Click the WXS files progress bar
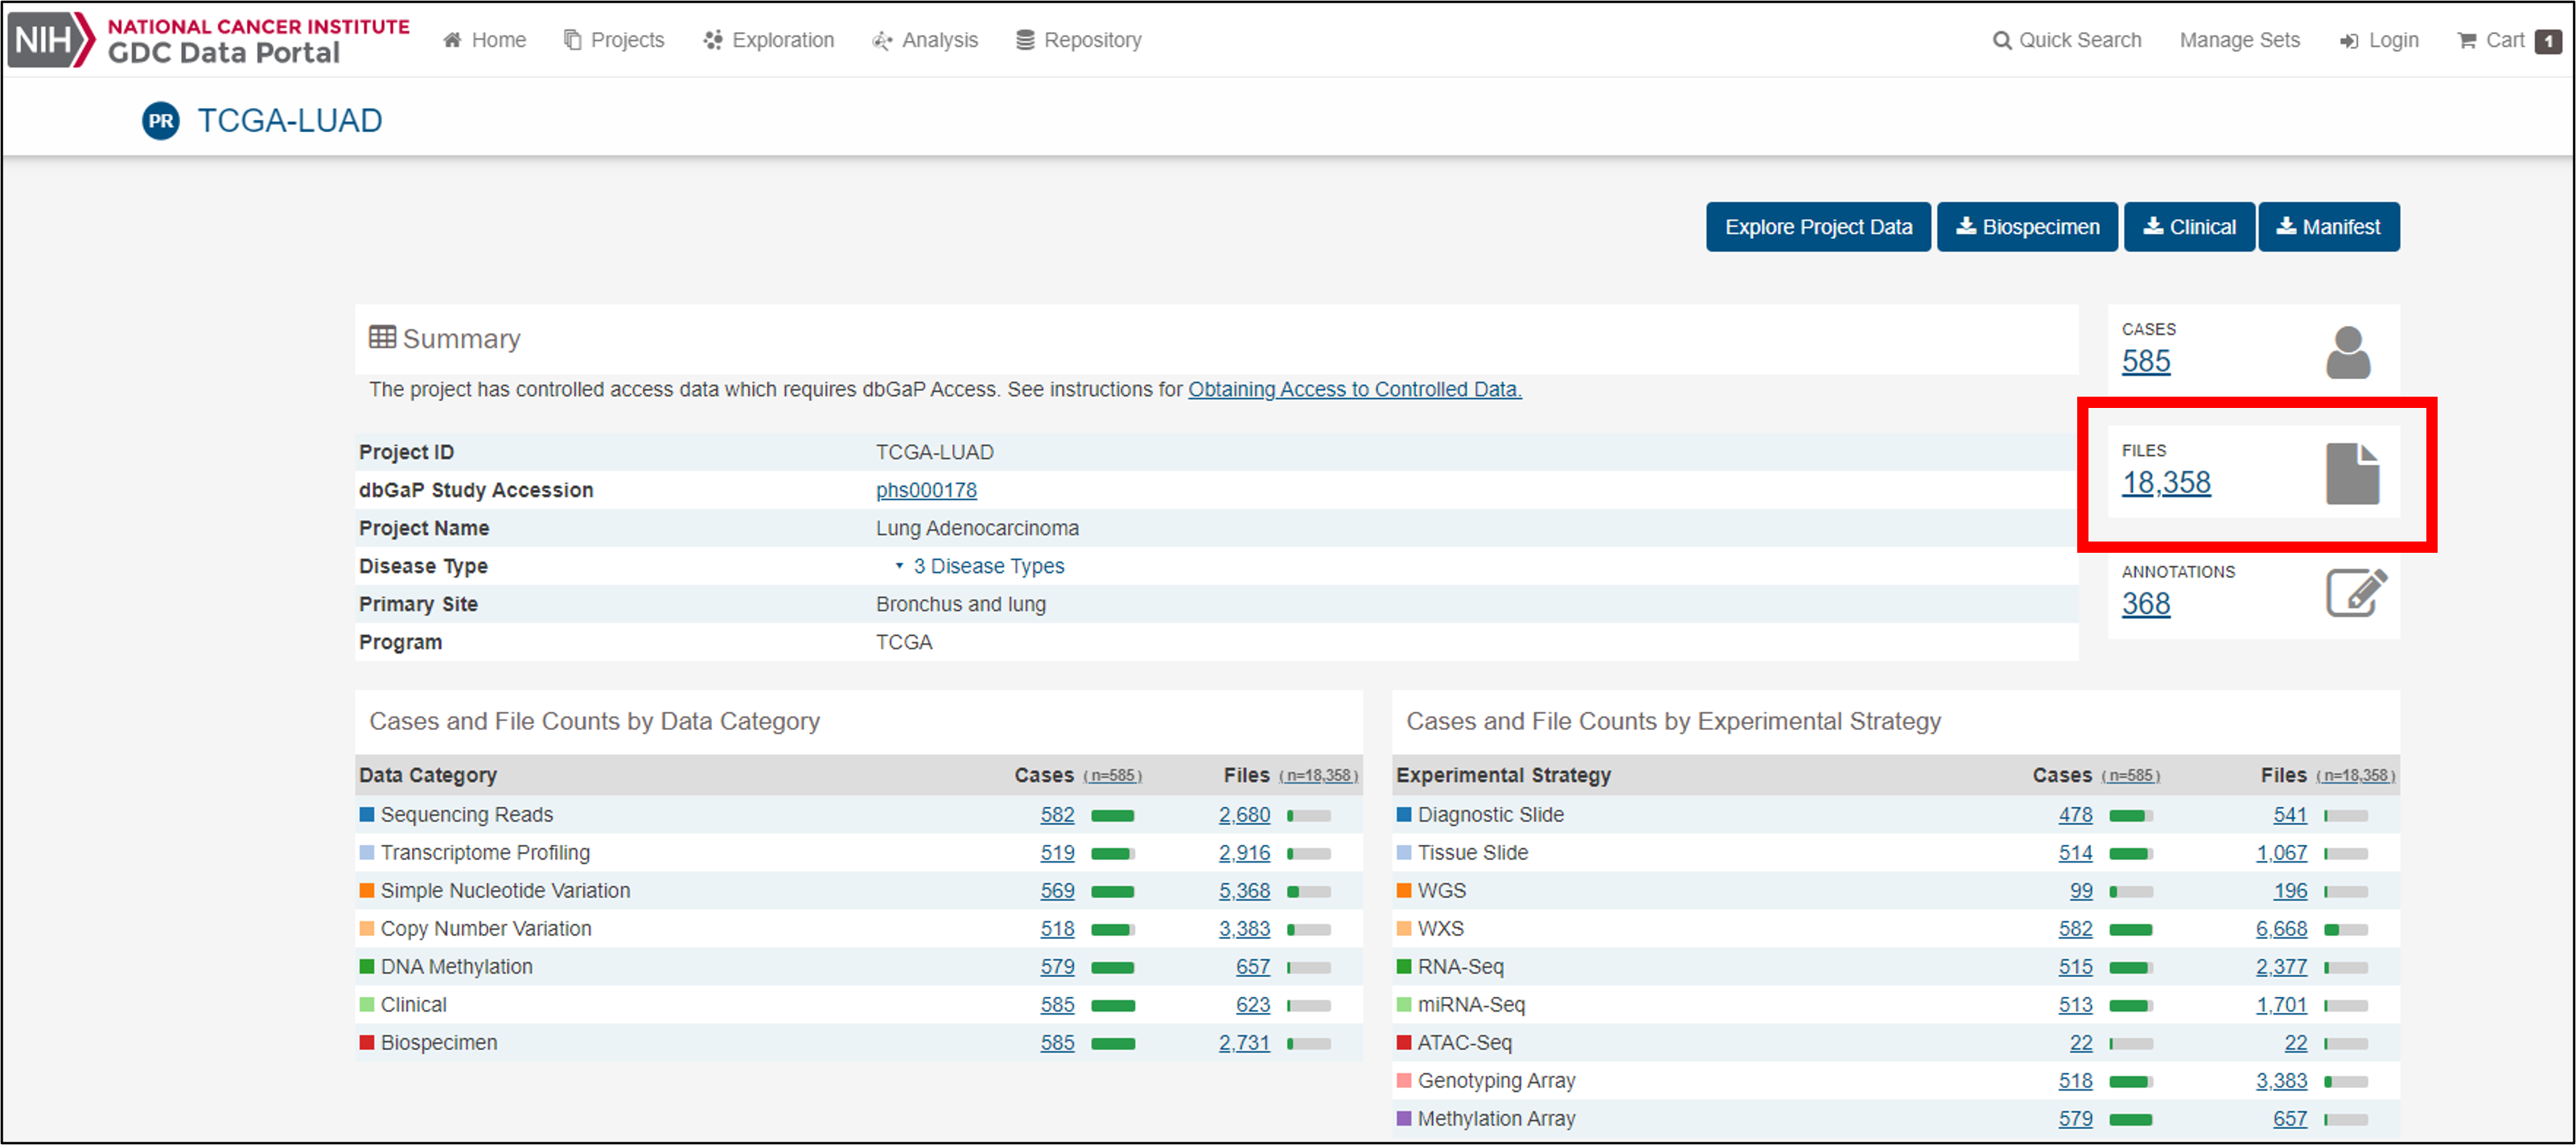 tap(2346, 930)
